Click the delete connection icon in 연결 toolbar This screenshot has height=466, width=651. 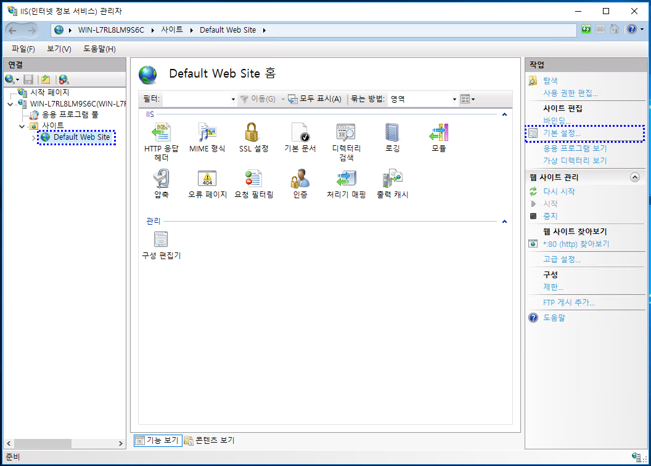pos(63,79)
